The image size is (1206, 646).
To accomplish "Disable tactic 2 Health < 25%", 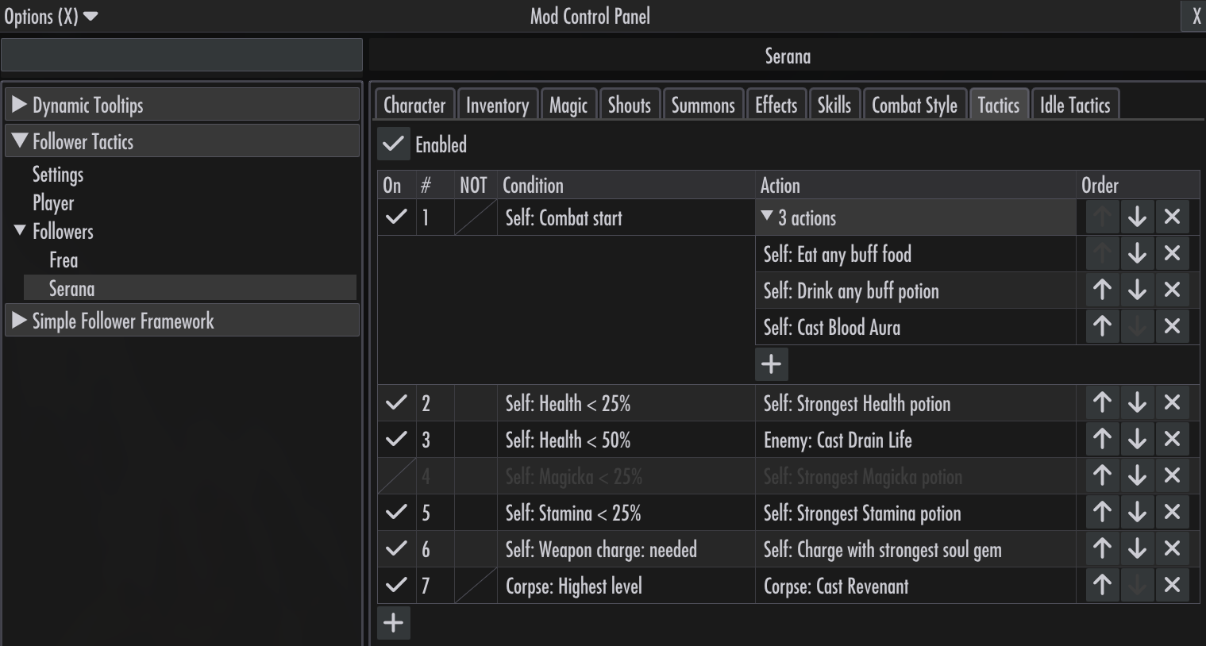I will [x=396, y=402].
